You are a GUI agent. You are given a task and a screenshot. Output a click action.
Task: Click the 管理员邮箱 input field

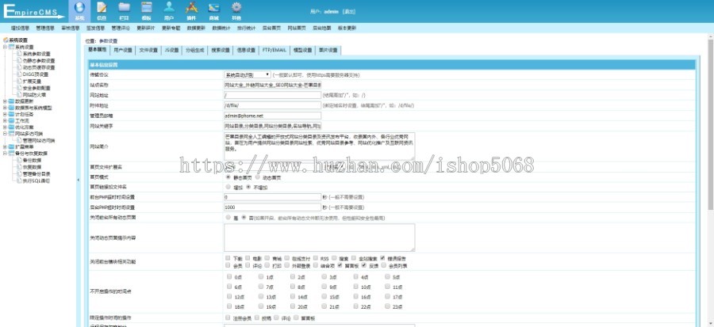pyautogui.click(x=272, y=116)
